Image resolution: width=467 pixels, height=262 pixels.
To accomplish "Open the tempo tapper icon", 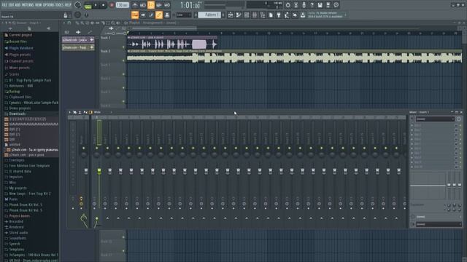I will 287,15.
